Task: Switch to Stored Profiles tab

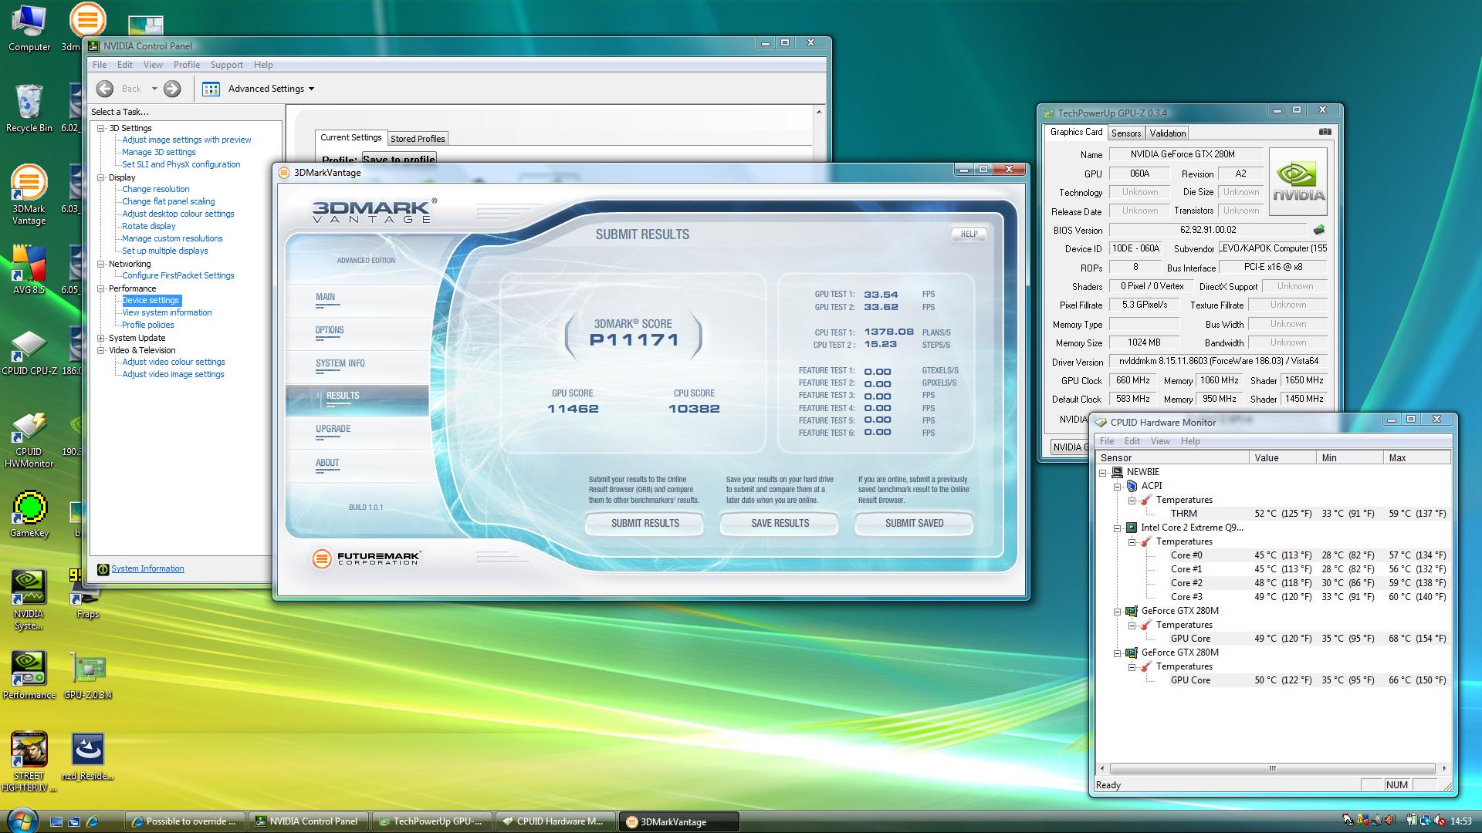Action: [x=418, y=139]
